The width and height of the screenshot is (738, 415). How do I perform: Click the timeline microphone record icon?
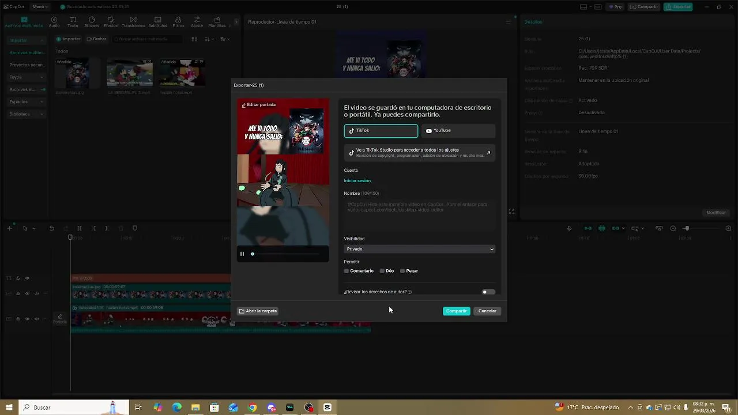click(x=569, y=228)
